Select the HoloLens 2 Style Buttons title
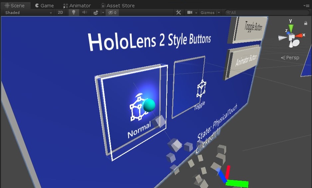Image resolution: width=312 pixels, height=188 pixels. click(149, 41)
